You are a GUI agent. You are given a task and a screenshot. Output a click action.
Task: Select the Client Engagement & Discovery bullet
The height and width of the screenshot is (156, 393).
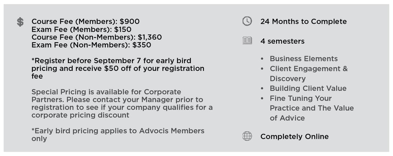(308, 74)
